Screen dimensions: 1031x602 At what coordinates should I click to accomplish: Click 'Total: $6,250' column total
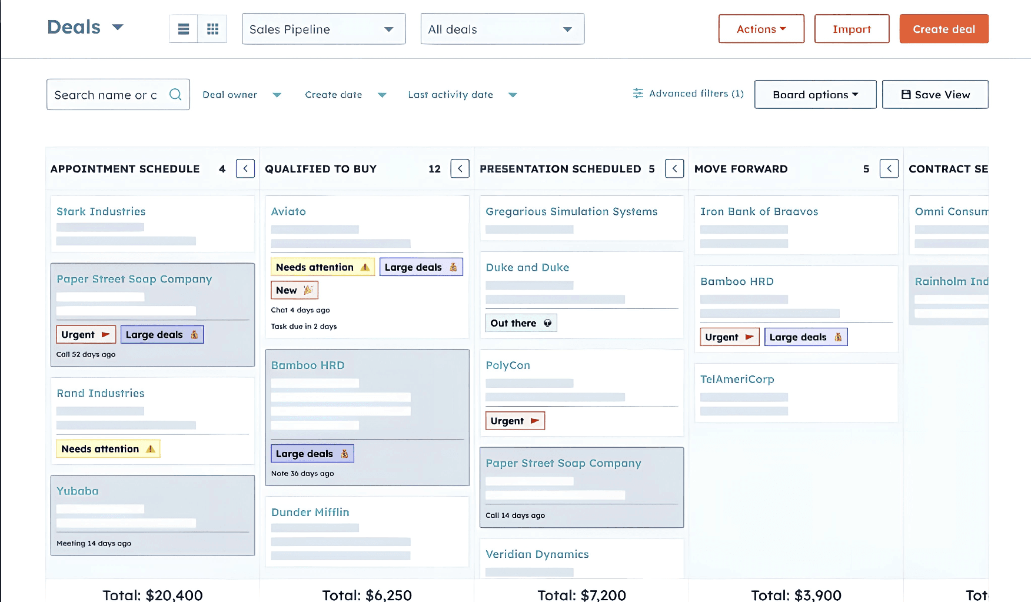(x=367, y=595)
